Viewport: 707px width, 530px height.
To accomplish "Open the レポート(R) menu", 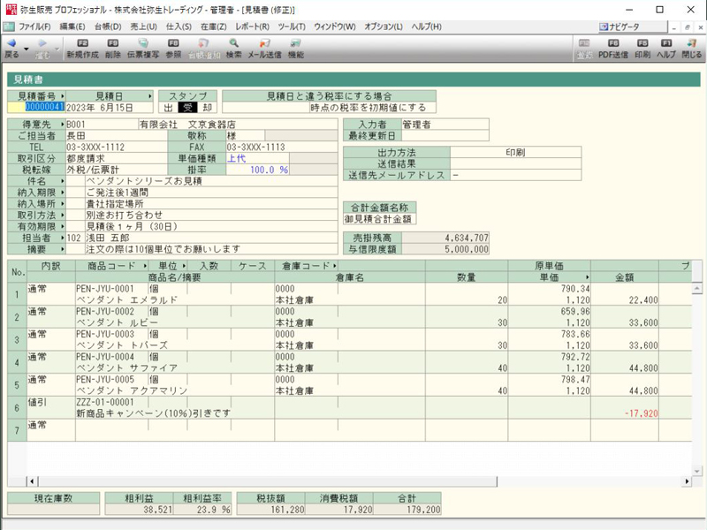I will tap(252, 27).
